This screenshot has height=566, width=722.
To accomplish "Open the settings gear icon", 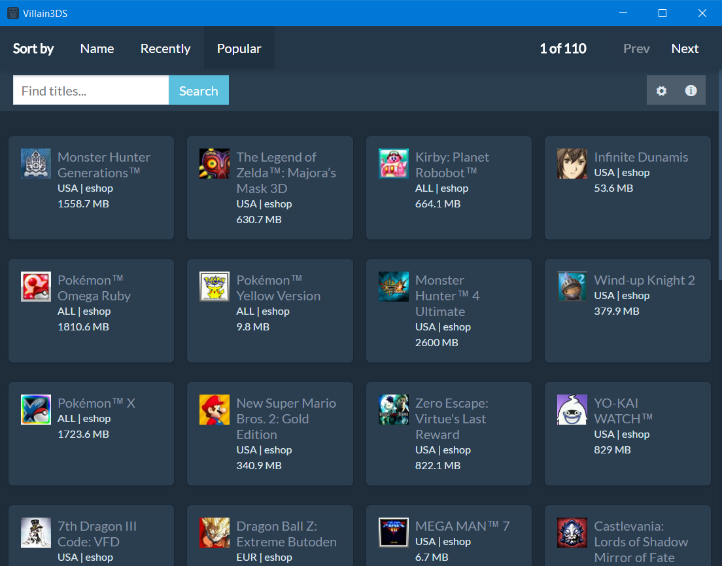I will [x=661, y=90].
